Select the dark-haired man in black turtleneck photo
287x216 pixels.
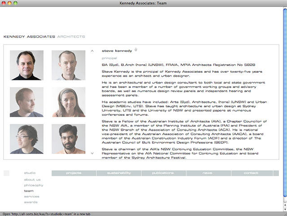(27, 65)
